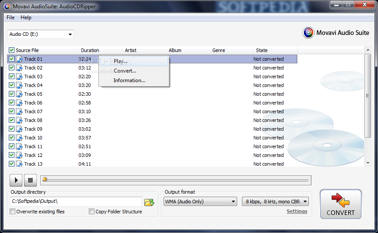
Task: Click the track list vertical scrollbar thumb
Action: [367, 96]
